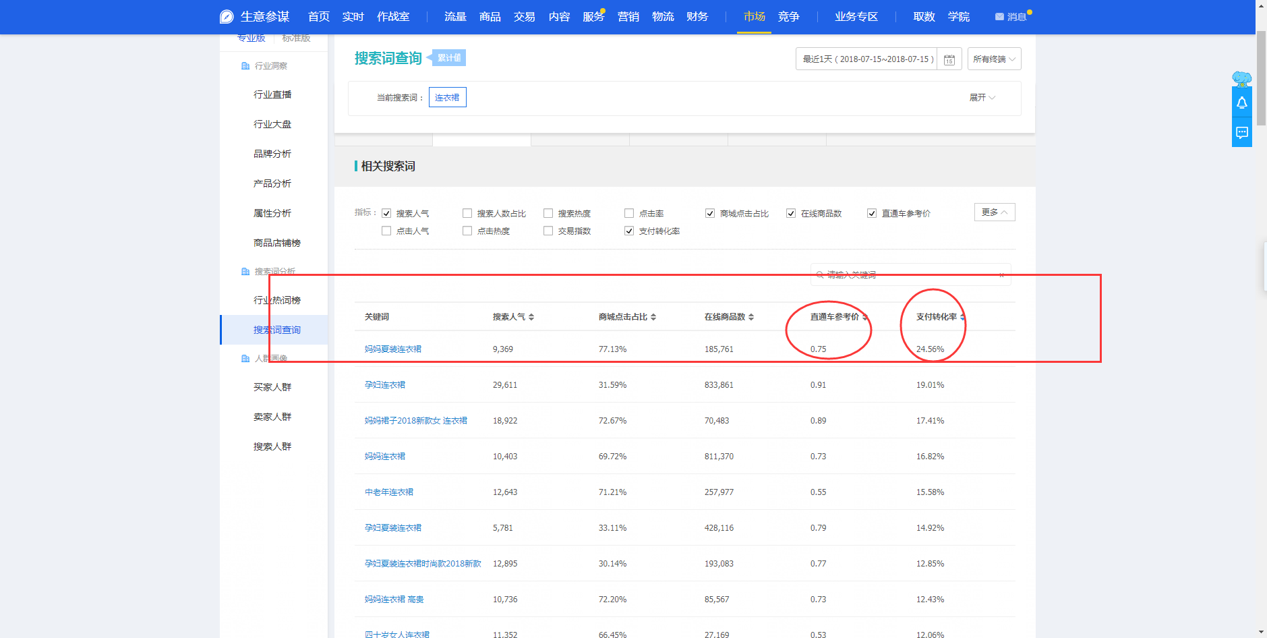1267x638 pixels.
Task: Expand the 展开 search word panel
Action: tap(982, 98)
